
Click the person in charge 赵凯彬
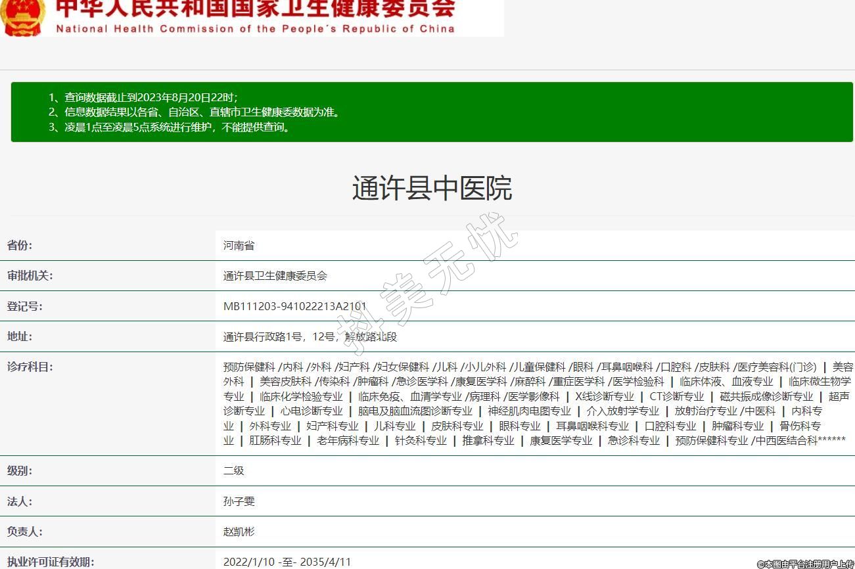pyautogui.click(x=239, y=532)
